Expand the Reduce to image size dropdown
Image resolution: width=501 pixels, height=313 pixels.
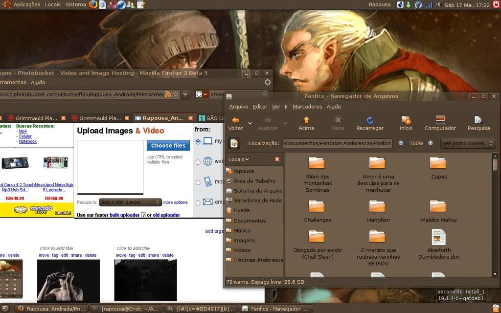[130, 202]
